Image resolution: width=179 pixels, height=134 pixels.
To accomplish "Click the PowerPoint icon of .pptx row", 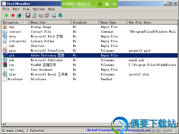I will pos(5,51).
